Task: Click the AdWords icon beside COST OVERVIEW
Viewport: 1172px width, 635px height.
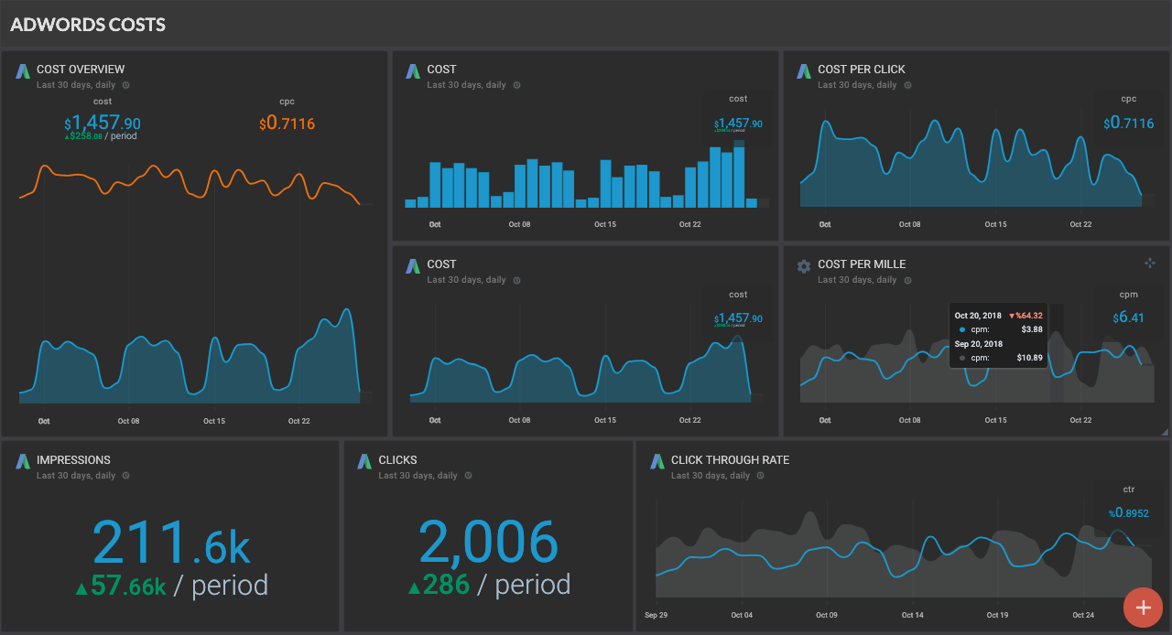Action: pos(23,70)
